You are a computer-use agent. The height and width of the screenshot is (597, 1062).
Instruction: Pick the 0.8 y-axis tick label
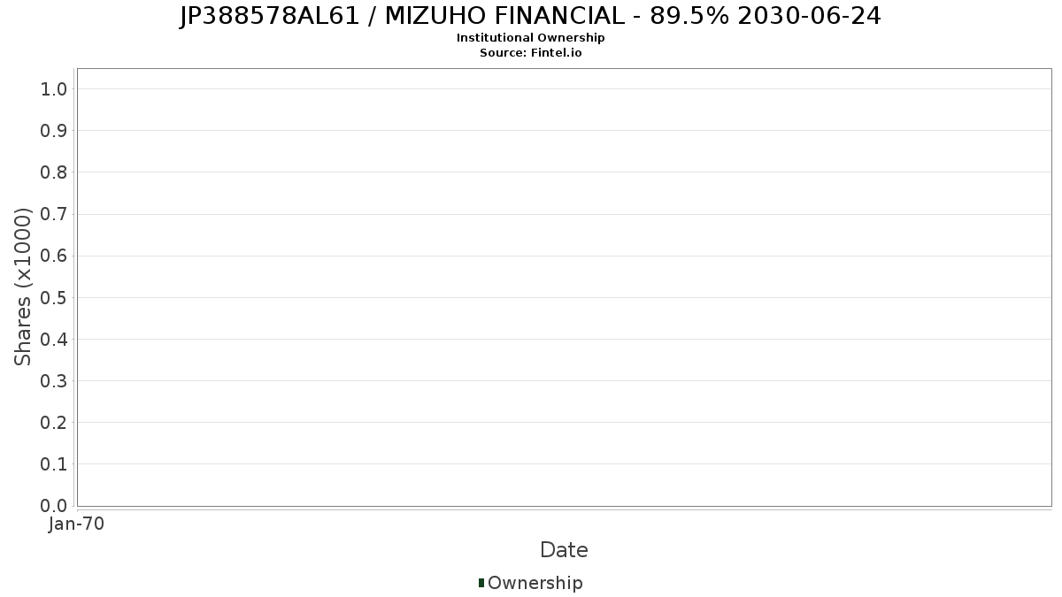pos(53,172)
